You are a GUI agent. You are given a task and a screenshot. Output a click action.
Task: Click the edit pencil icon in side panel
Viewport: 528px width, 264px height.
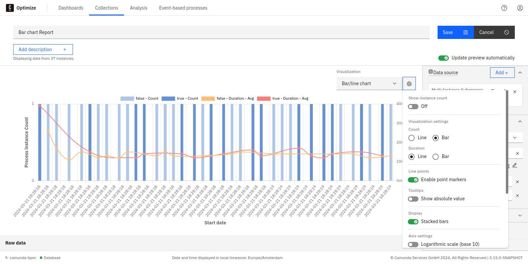coord(515,165)
